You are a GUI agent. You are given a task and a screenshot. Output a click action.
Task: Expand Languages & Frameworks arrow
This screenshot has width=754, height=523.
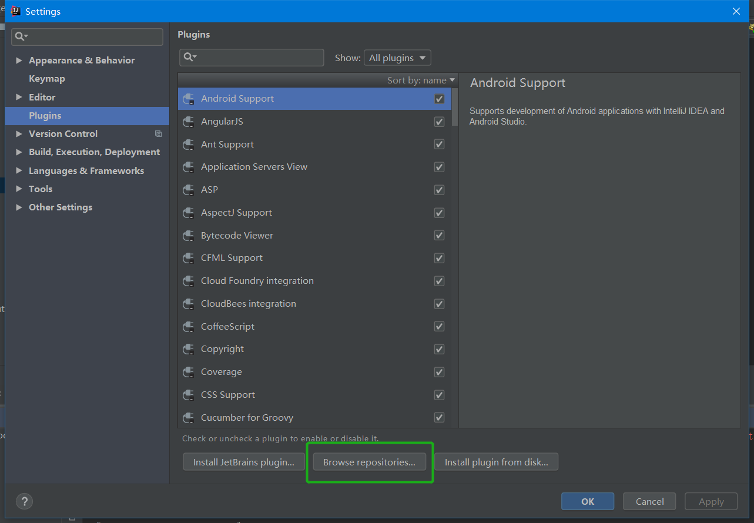click(x=19, y=171)
